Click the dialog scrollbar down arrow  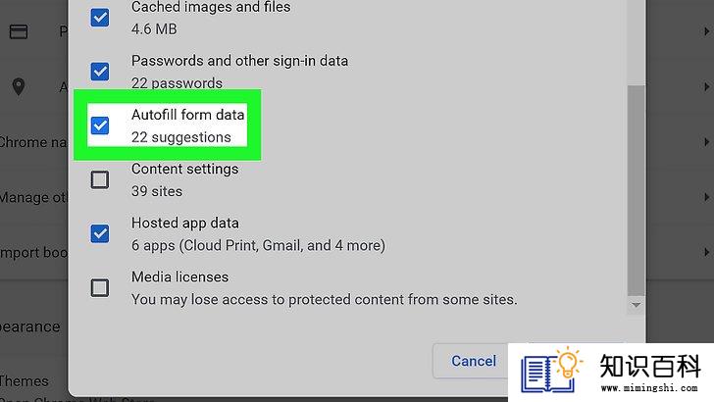pos(636,305)
